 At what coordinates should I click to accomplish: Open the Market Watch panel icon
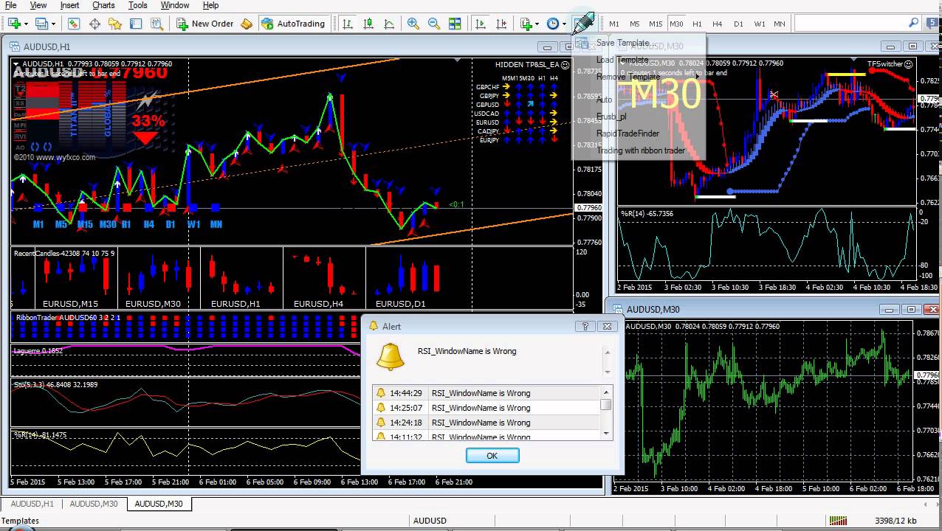coord(74,24)
